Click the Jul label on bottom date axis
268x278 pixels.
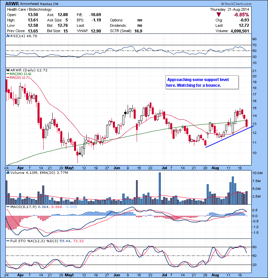tap(164, 275)
